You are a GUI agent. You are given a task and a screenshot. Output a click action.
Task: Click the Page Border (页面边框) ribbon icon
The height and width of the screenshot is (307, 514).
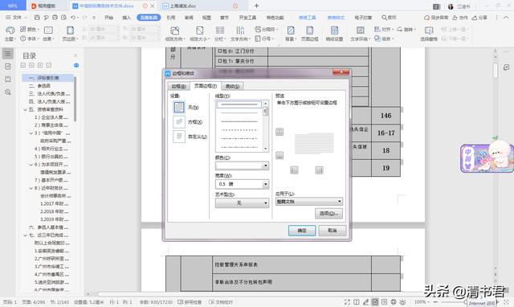click(310, 31)
